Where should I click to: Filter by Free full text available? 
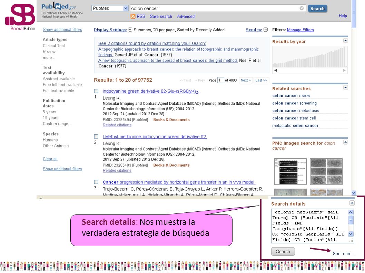(62, 85)
